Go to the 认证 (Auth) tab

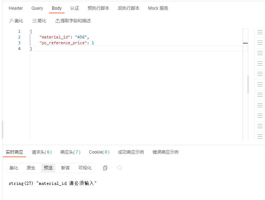(x=75, y=8)
